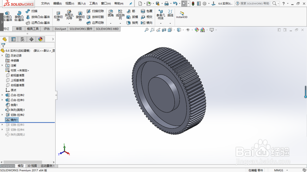This screenshot has height=172, width=307.
Task: Open the 文件(F) menu
Action: tap(45, 3)
